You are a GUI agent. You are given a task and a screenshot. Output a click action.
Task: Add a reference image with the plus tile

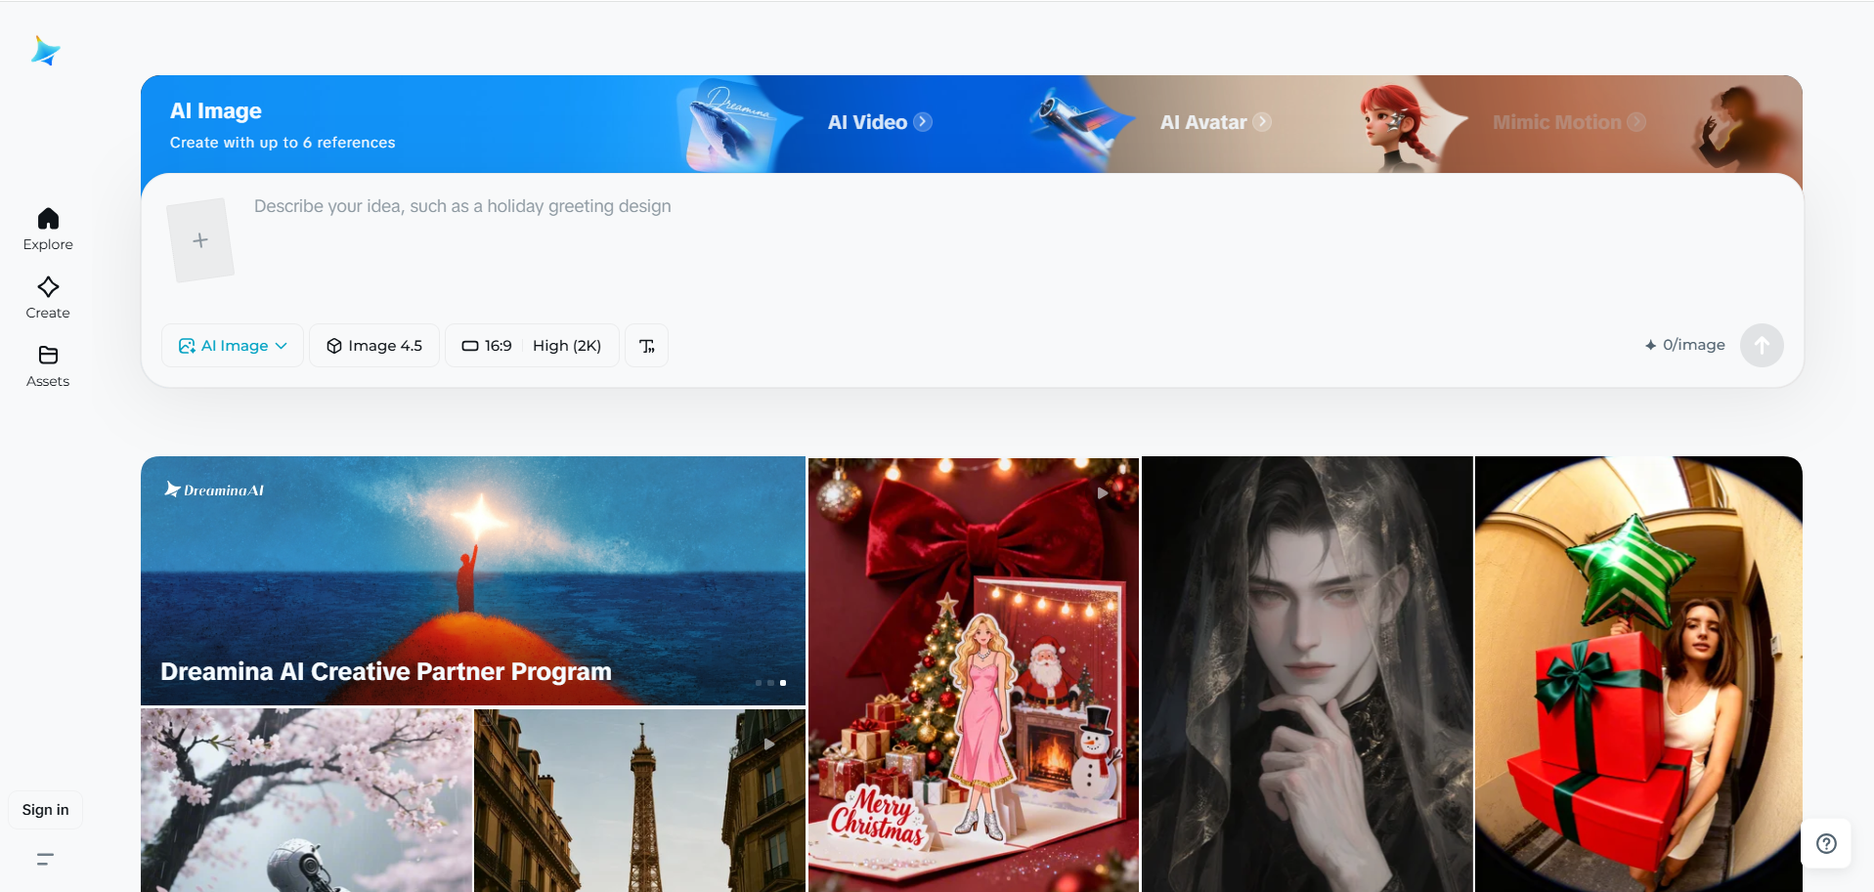[x=200, y=239]
